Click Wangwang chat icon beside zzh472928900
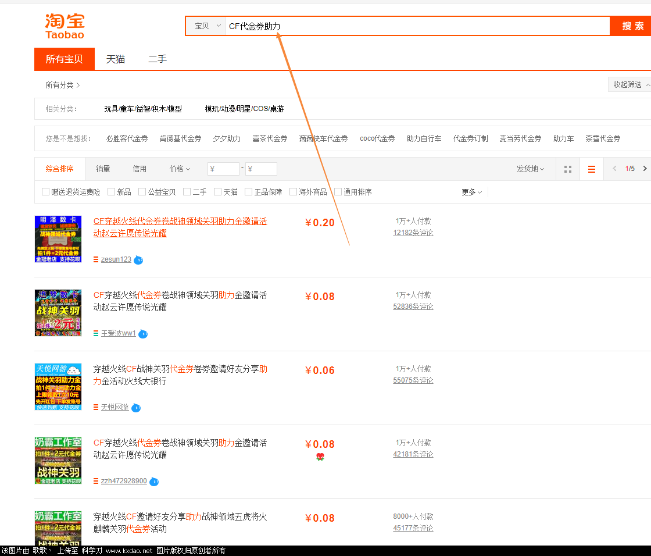The image size is (651, 556). point(154,482)
